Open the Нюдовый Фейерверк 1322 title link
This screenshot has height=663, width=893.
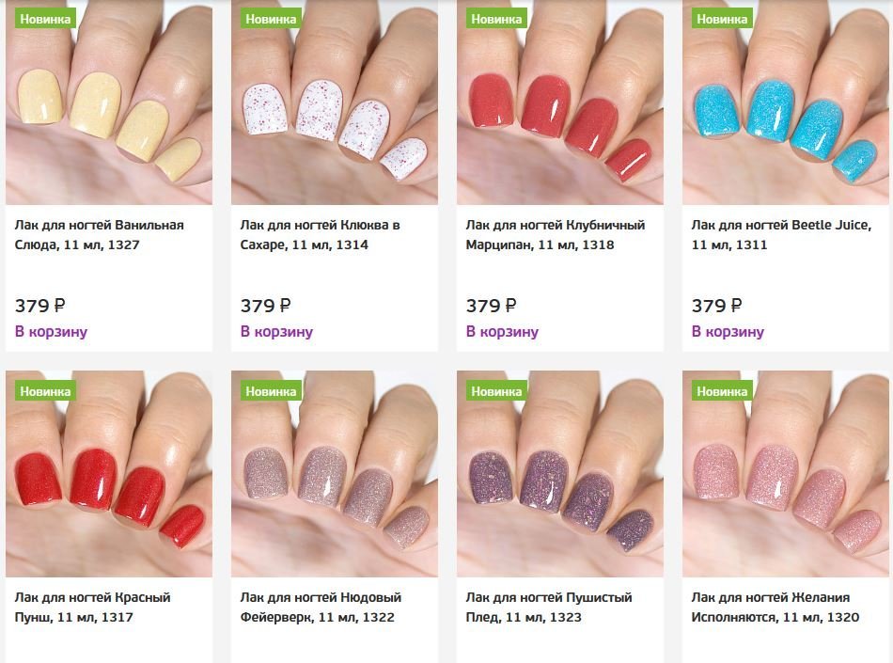pyautogui.click(x=321, y=608)
